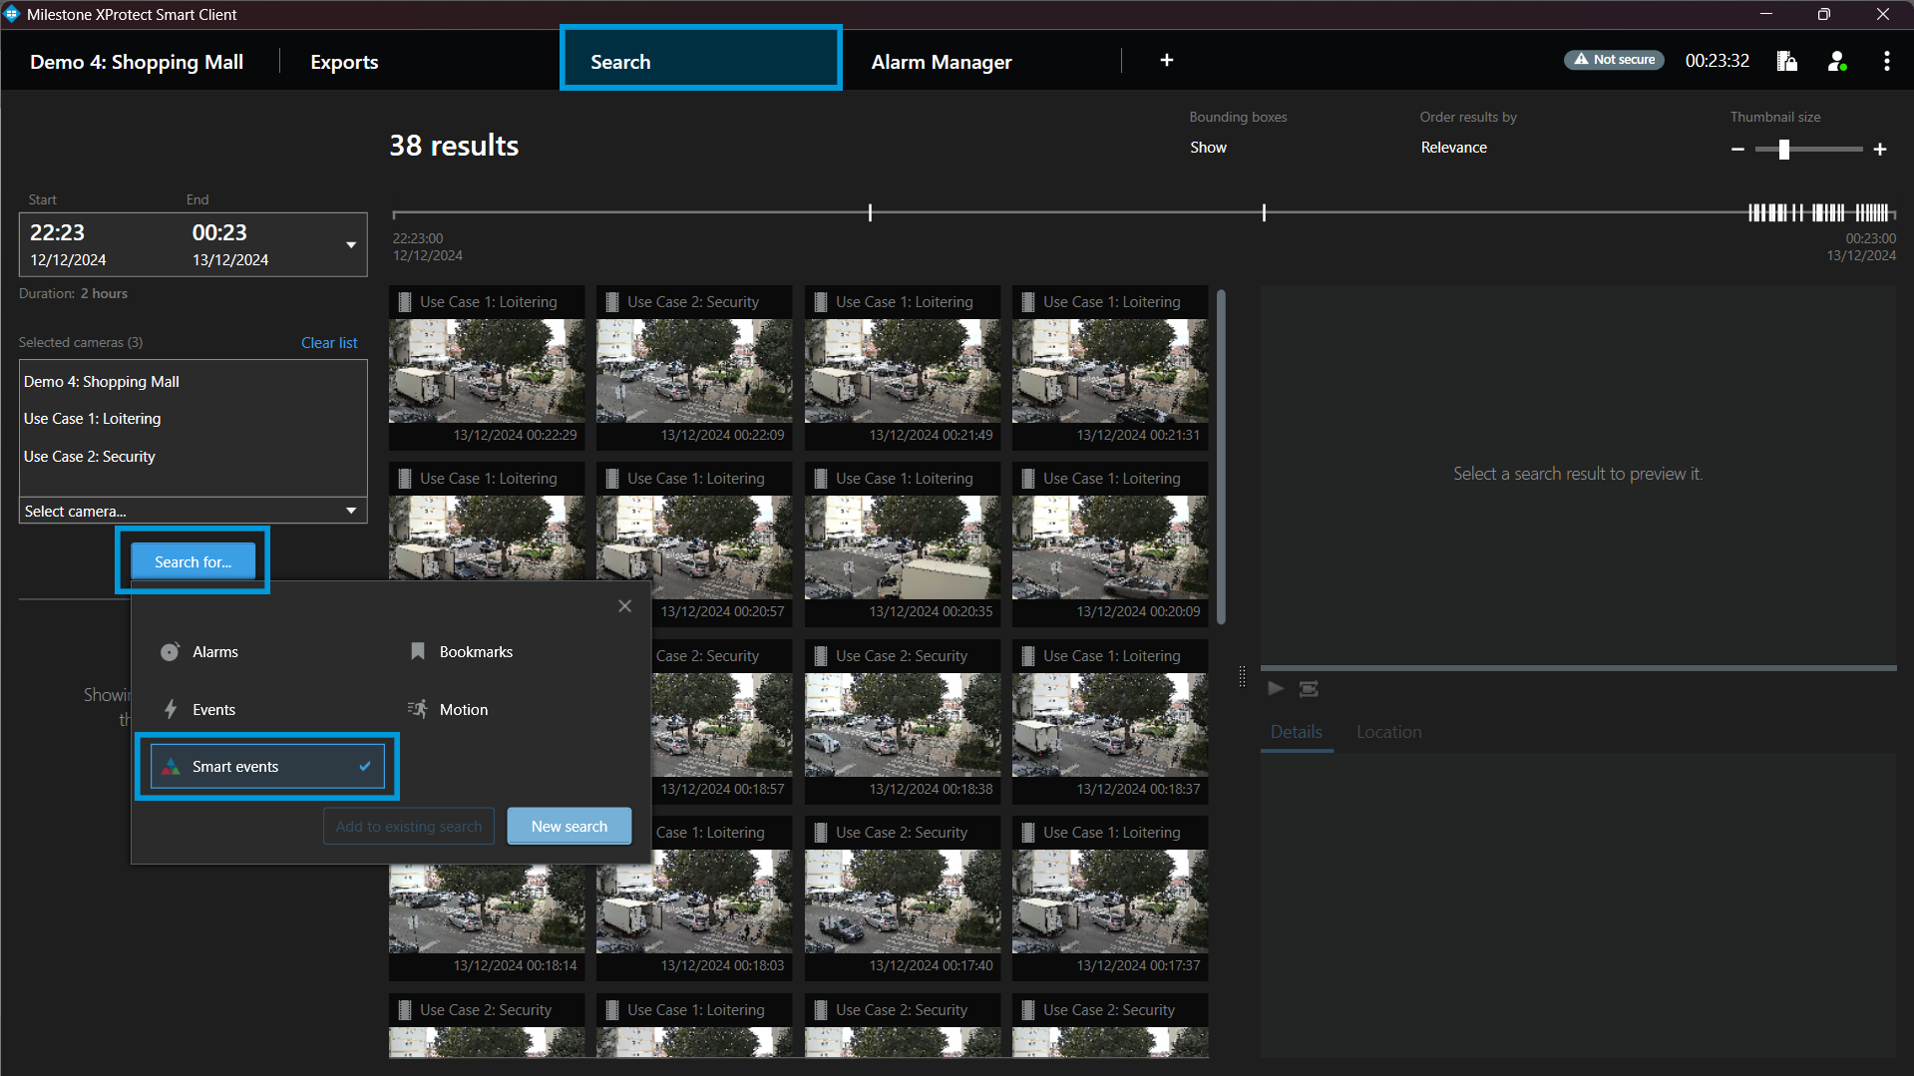The height and width of the screenshot is (1076, 1914).
Task: Select the Motion search category
Action: coord(448,710)
